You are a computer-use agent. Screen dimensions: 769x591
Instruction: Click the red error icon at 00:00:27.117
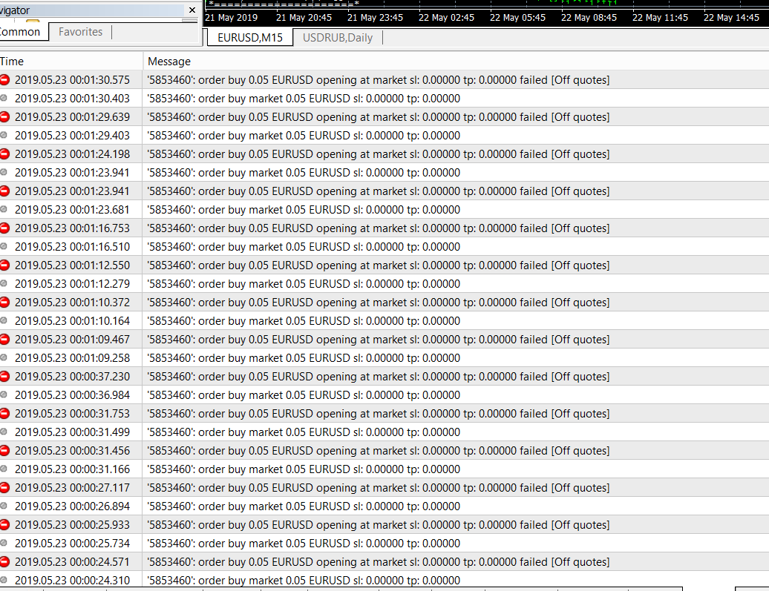click(4, 488)
